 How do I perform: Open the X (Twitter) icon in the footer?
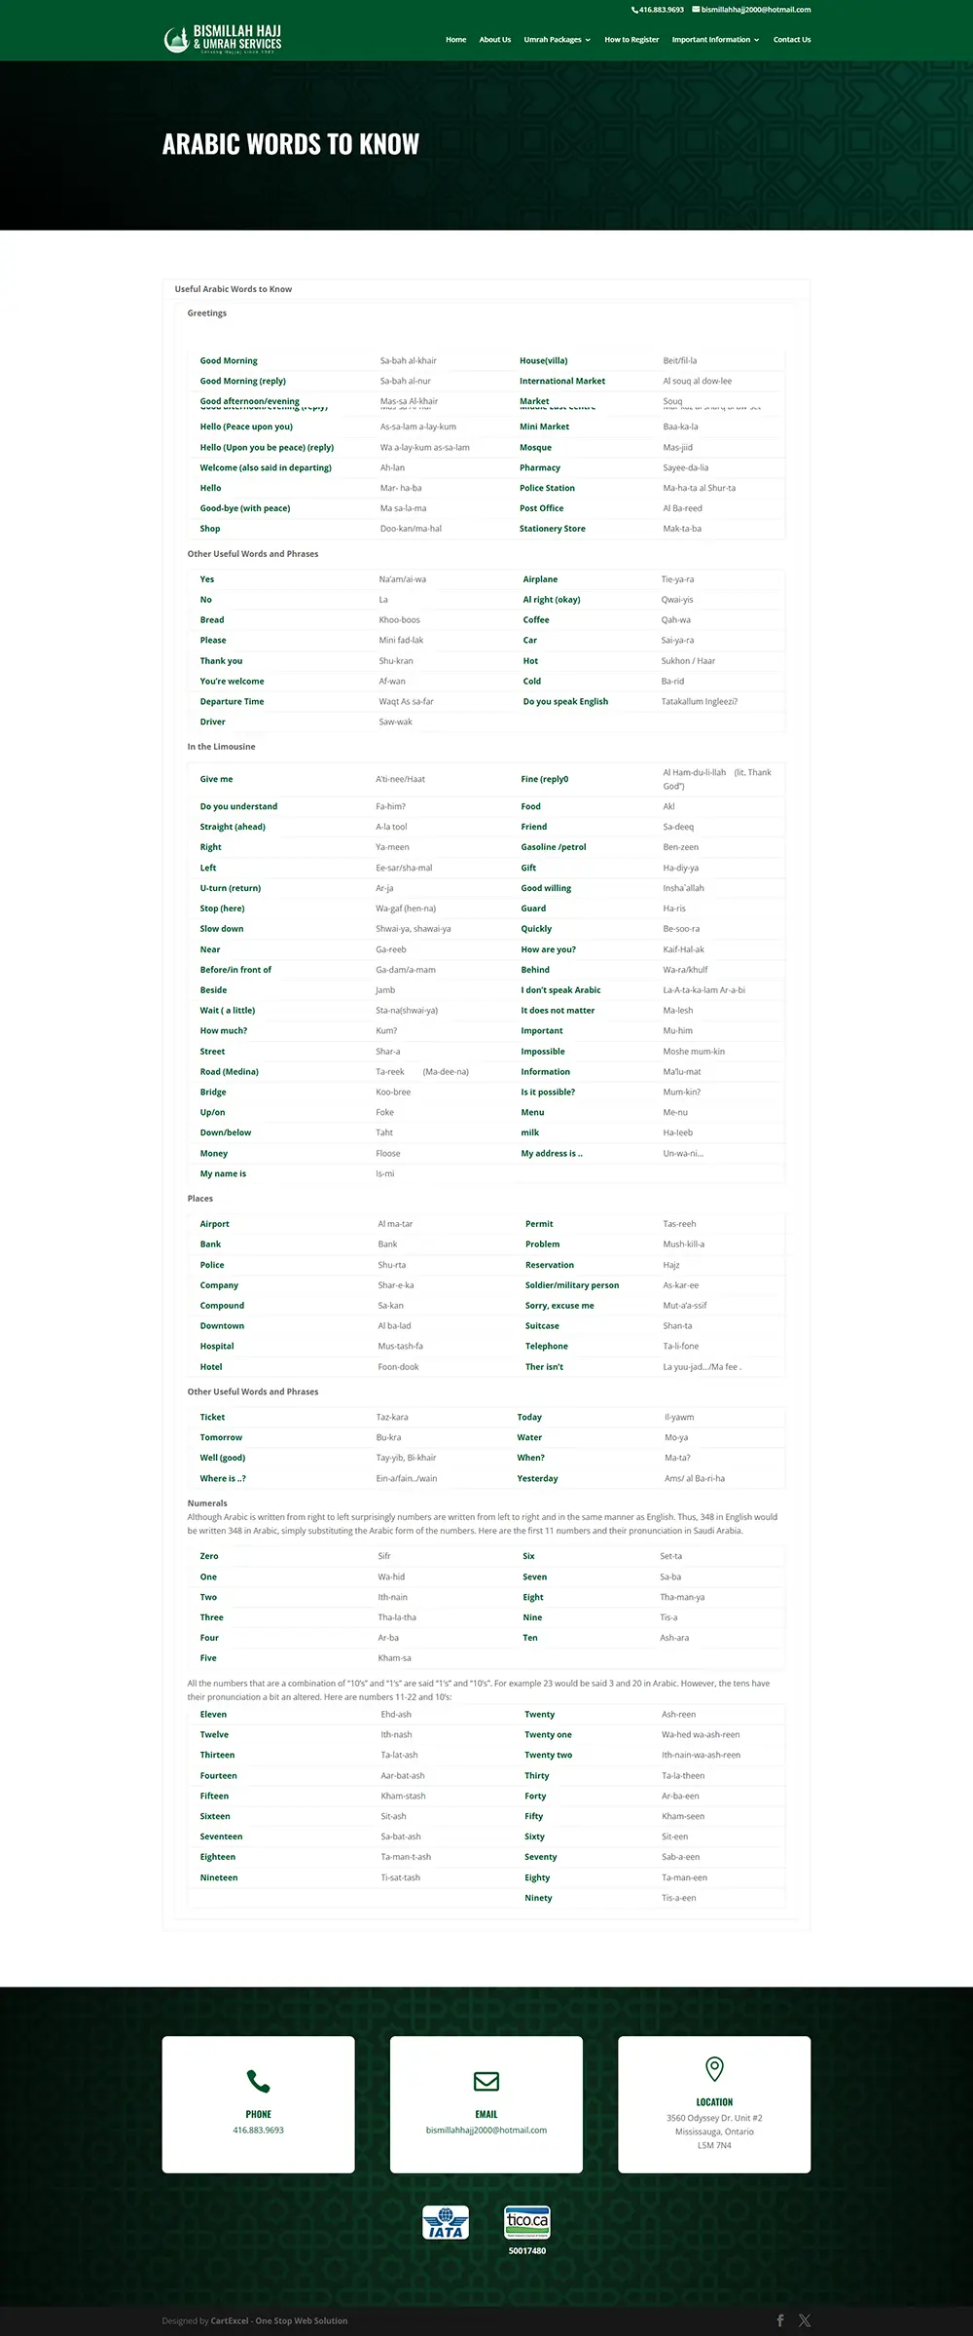point(805,2320)
